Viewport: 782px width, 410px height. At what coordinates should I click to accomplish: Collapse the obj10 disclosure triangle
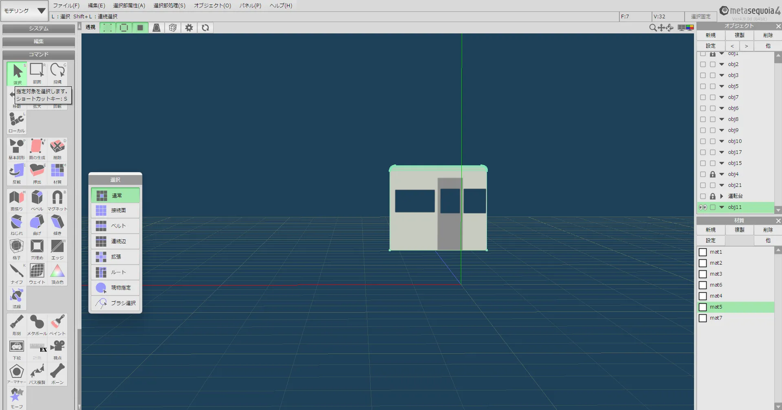click(x=722, y=141)
